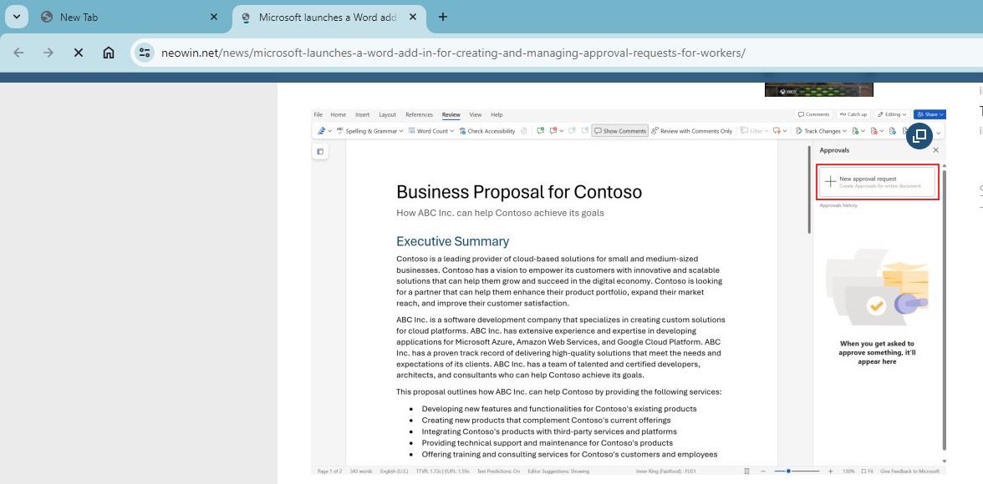Open the Filter comments dropdown

pyautogui.click(x=754, y=131)
